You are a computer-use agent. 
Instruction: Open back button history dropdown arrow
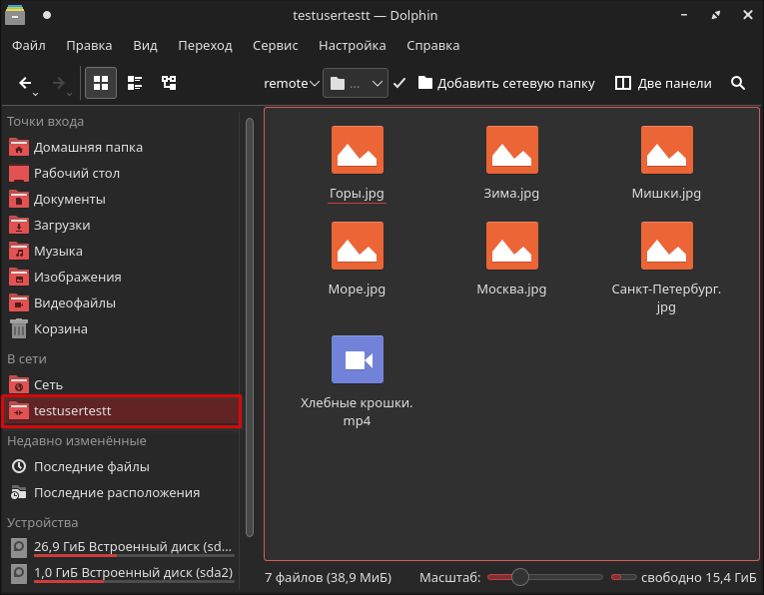click(x=36, y=94)
